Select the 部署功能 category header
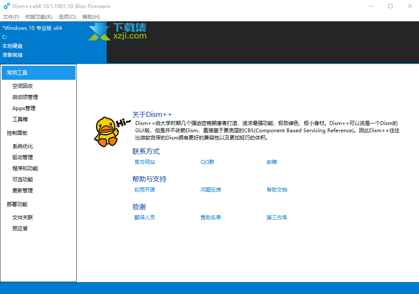This screenshot has height=294, width=419. (17, 204)
